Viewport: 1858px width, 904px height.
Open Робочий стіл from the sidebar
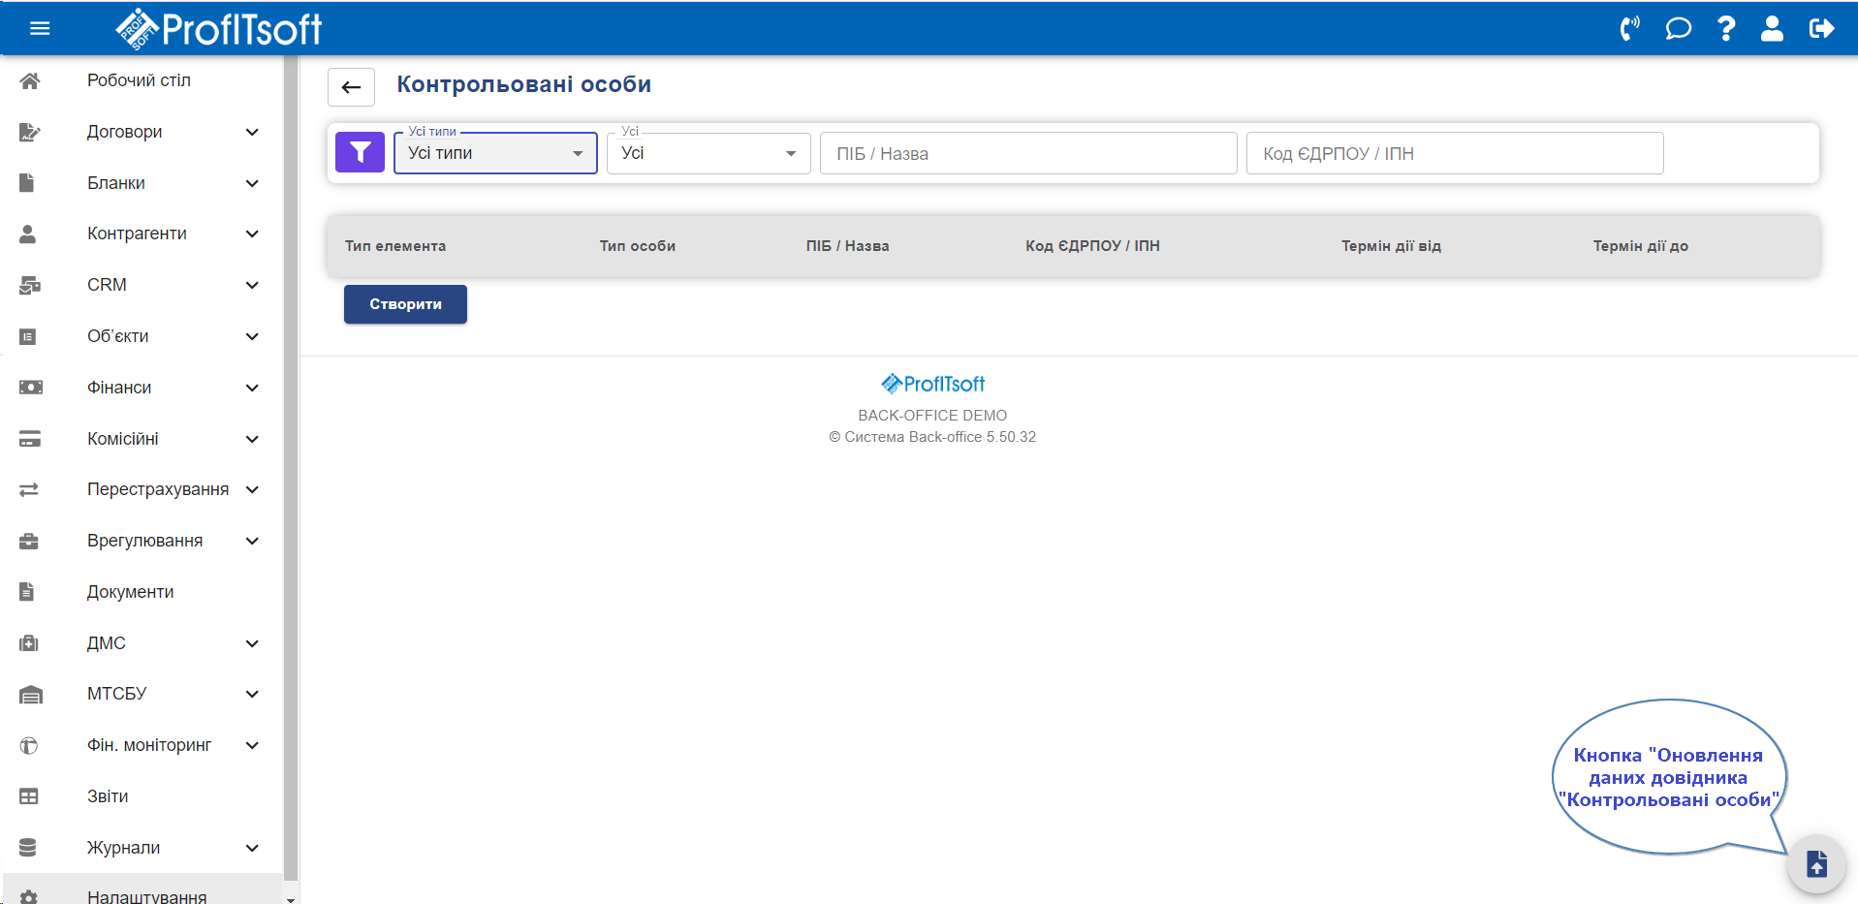(x=139, y=80)
